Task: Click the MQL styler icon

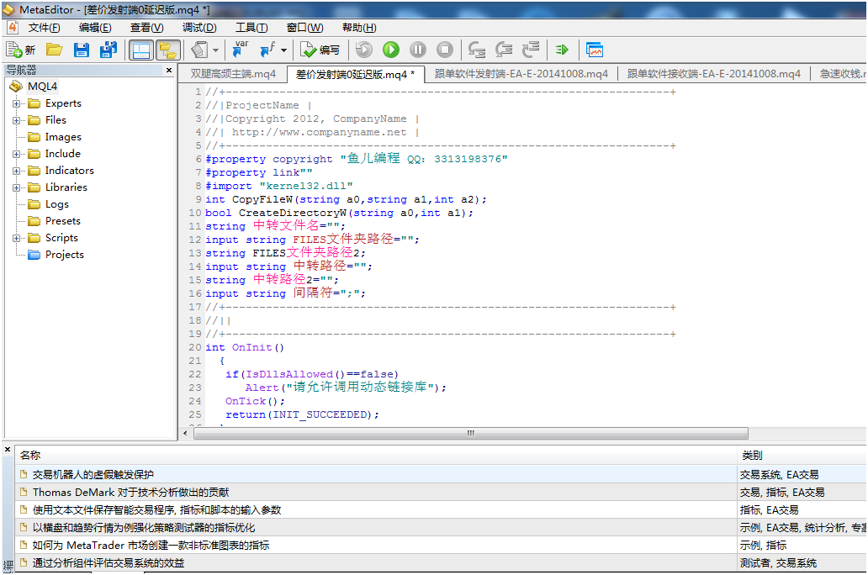Action: [199, 50]
